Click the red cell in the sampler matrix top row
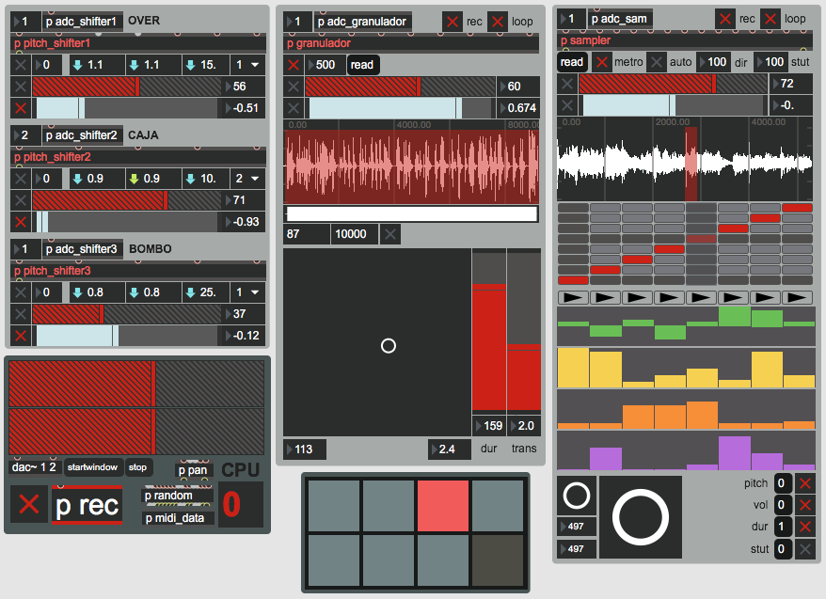Image resolution: width=826 pixels, height=599 pixels. click(x=797, y=208)
